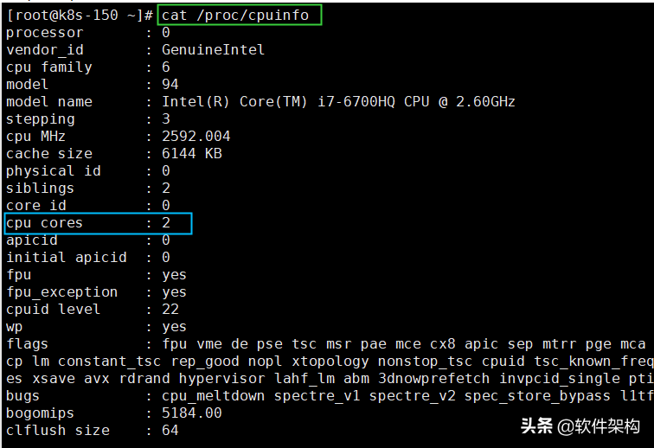The image size is (654, 448).
Task: Click the 'cpu family' label
Action: tap(49, 67)
